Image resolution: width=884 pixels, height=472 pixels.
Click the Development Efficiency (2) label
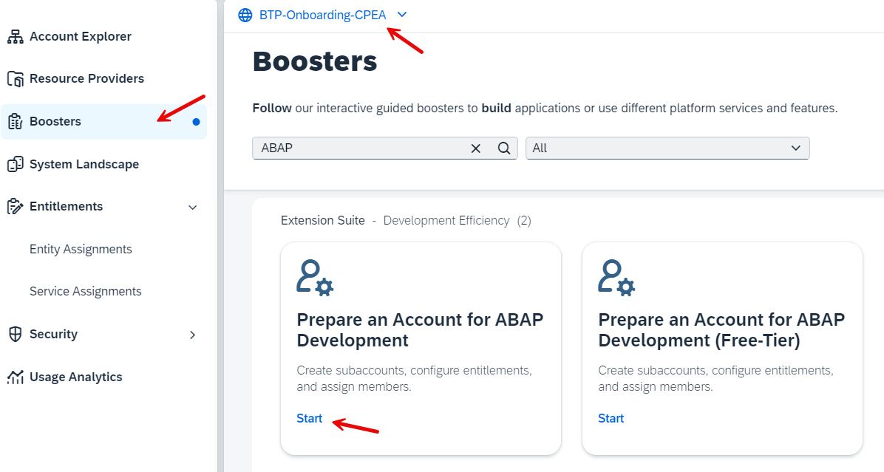(x=458, y=220)
